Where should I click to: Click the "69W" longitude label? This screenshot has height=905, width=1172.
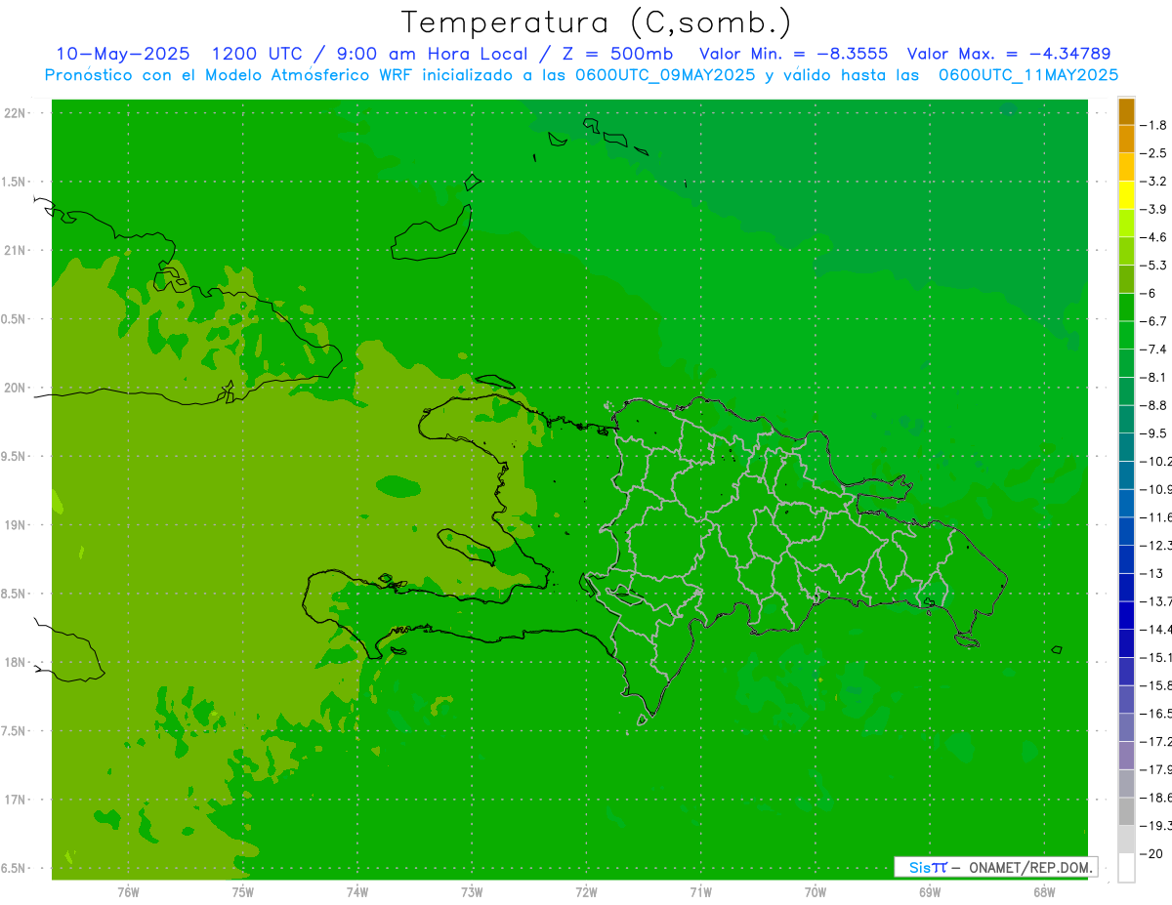(930, 891)
